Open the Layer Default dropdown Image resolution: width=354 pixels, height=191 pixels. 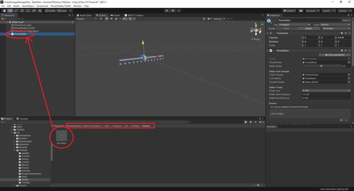[x=335, y=25]
